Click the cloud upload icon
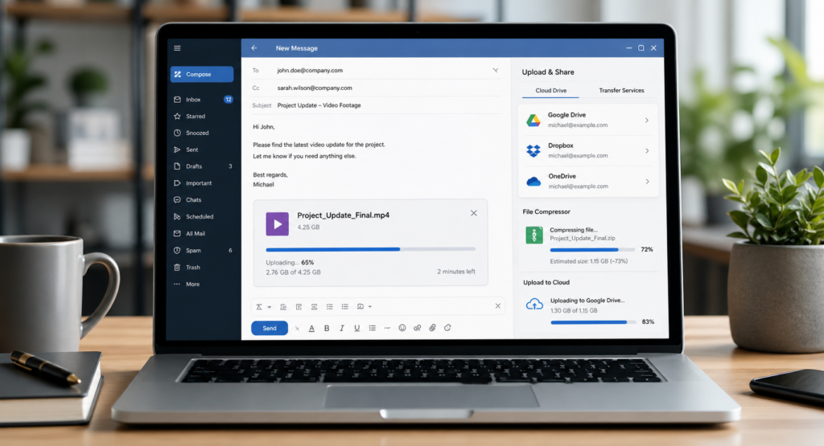Screen dimensions: 824x446 pos(534,305)
